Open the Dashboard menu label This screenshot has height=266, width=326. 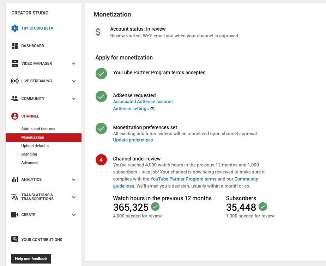pyautogui.click(x=33, y=46)
